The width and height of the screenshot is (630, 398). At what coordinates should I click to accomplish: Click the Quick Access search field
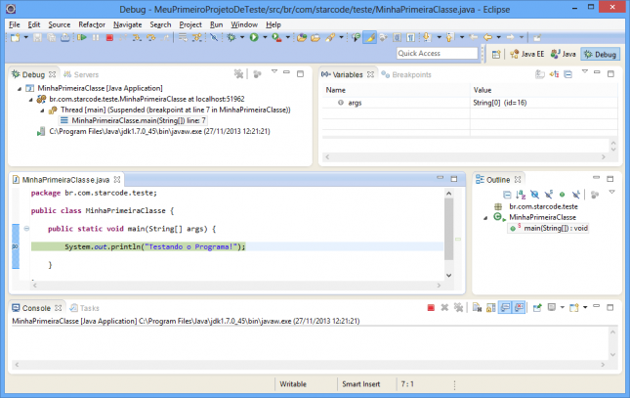[438, 53]
